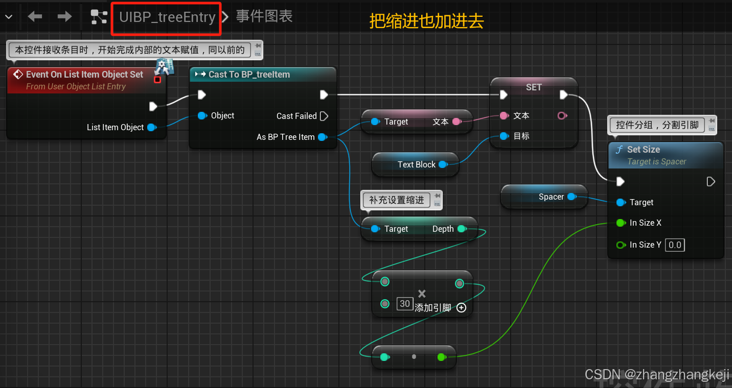Click the Depth output pin on Target node
This screenshot has width=732, height=388.
tap(461, 229)
